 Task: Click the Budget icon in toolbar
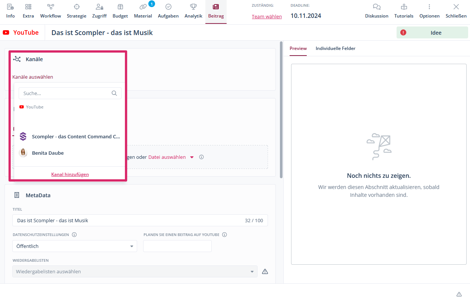pos(120,7)
